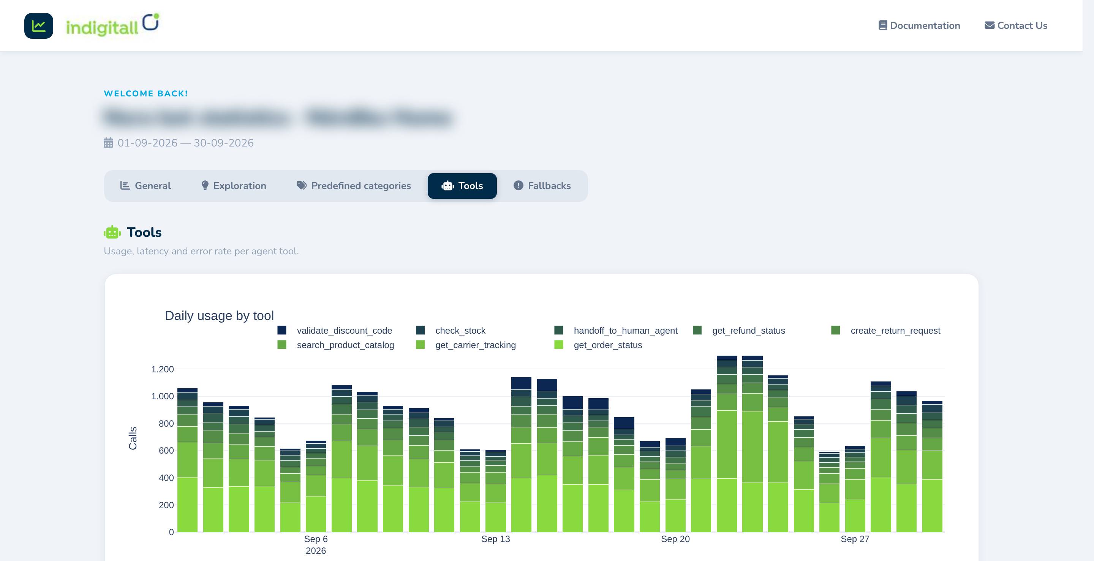Select the Tools tab
Screen dimensions: 1094x561
click(462, 186)
